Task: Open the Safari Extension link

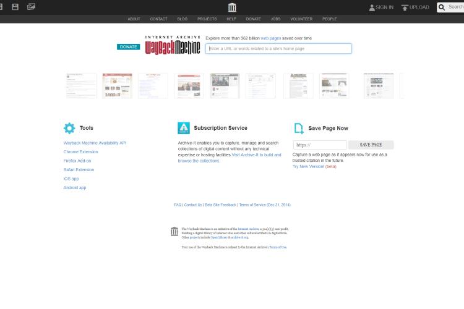Action: (x=79, y=170)
